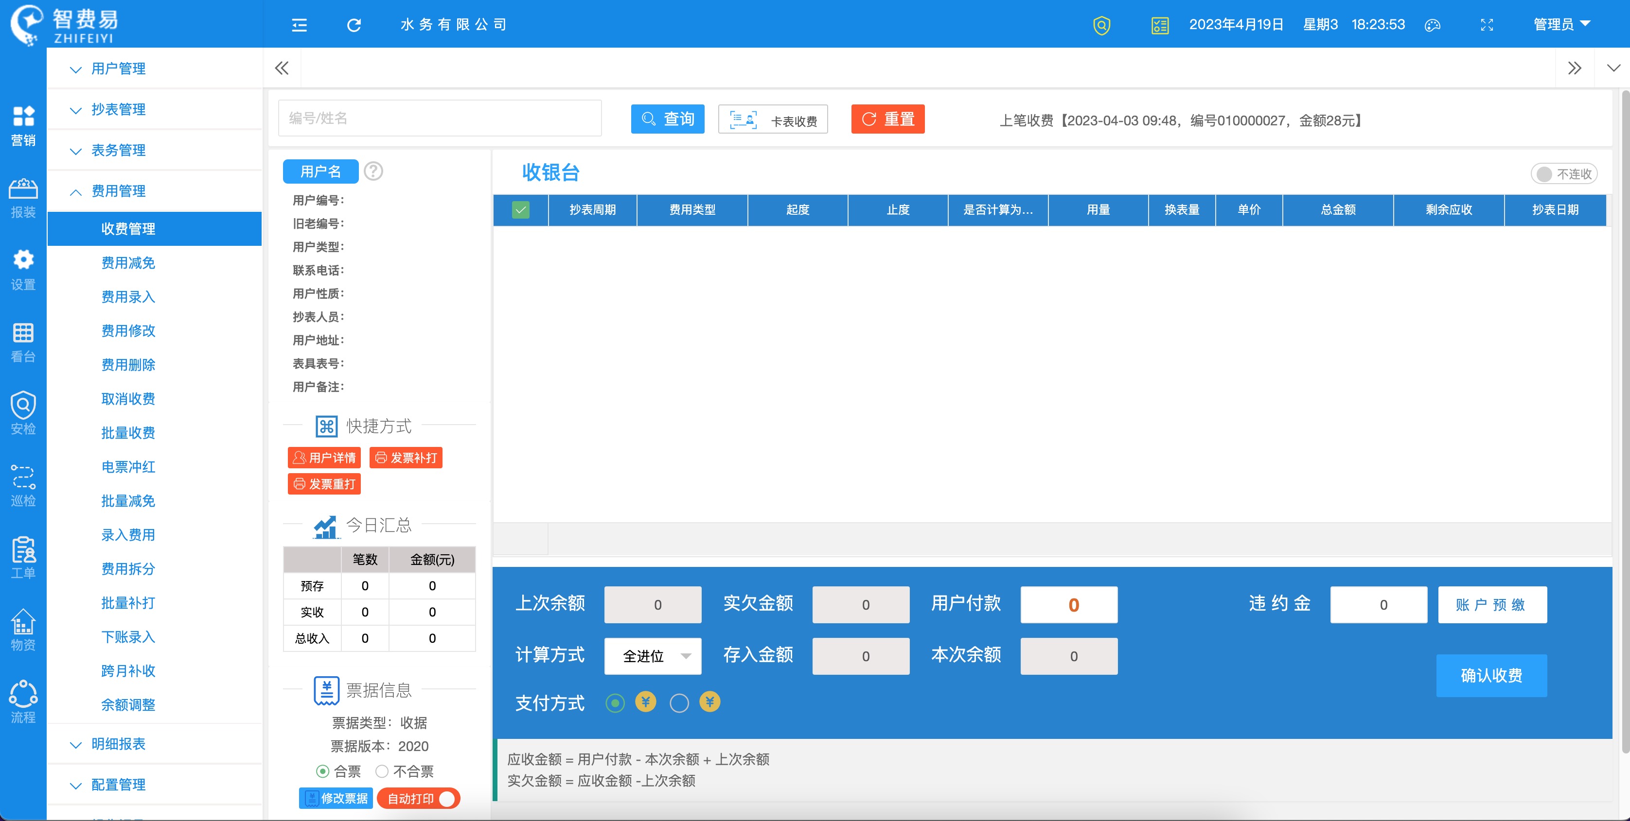Collapse the 费用管理 menu group

point(155,191)
